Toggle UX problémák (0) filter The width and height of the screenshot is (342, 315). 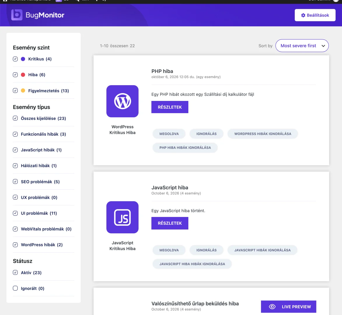click(15, 197)
